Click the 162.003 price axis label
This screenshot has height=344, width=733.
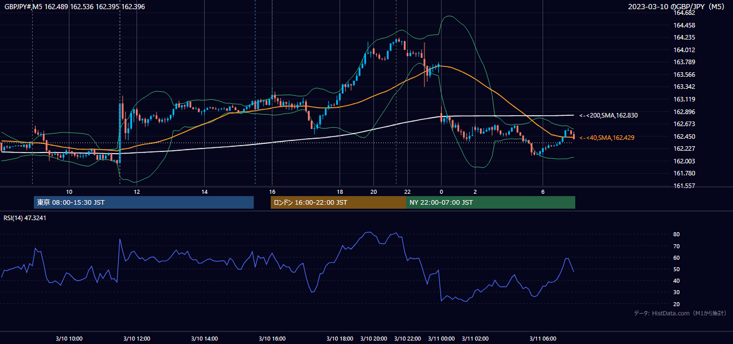[x=684, y=161]
